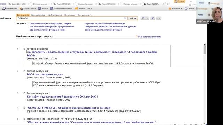Switch to the Консультации tab
The width and height of the screenshot is (223, 125).
[70, 15]
